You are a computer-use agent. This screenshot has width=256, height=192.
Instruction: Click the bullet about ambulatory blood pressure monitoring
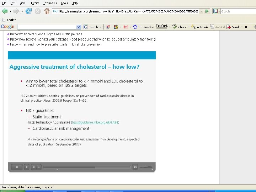82,39
